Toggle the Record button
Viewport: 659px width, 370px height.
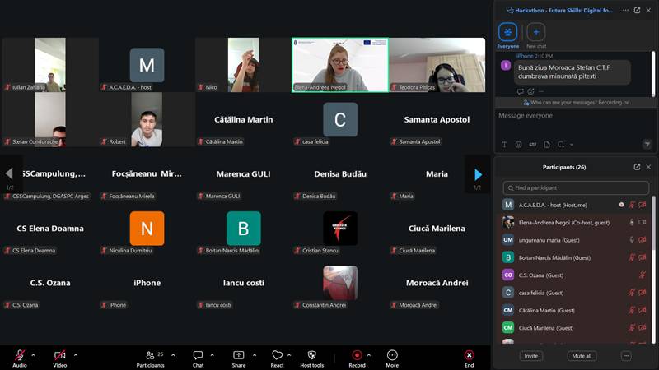pyautogui.click(x=357, y=355)
